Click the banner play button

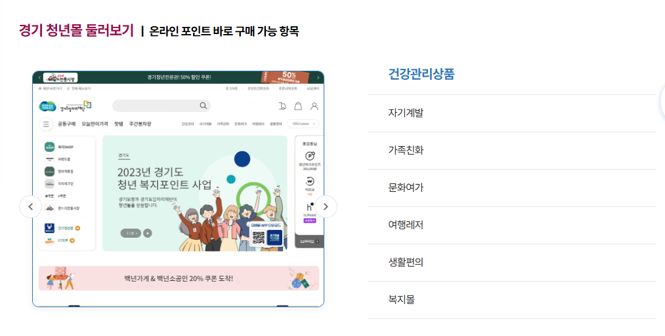coord(147,233)
